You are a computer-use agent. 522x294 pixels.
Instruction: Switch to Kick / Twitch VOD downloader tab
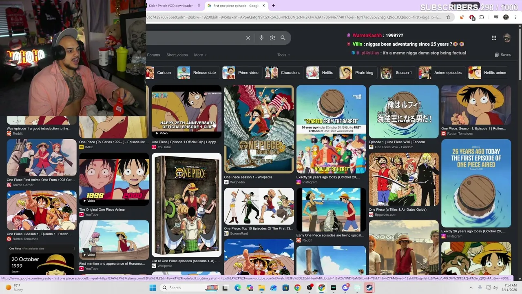tap(170, 6)
